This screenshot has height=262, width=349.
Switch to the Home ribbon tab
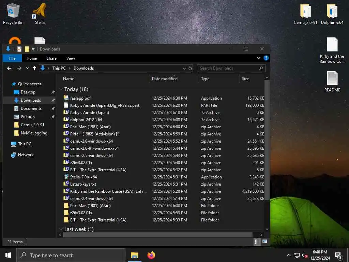click(x=32, y=58)
